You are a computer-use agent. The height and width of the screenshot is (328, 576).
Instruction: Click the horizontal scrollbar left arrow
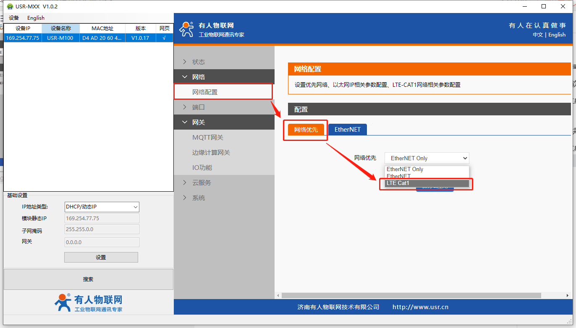coord(278,295)
